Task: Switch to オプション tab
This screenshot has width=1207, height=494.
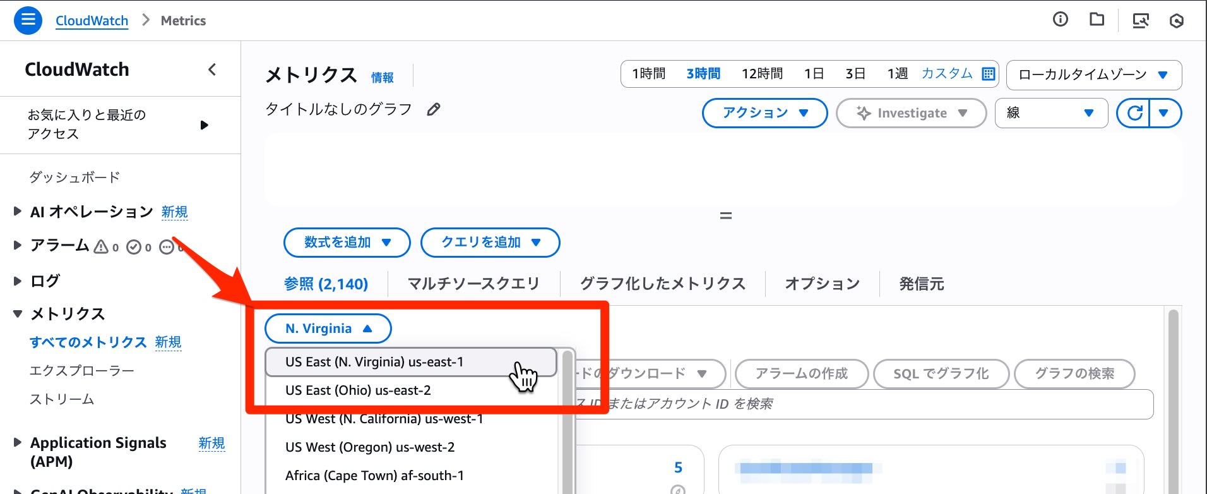Action: (823, 284)
